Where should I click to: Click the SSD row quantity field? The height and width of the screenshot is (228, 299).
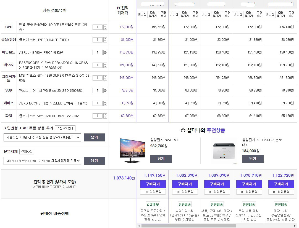98,90
